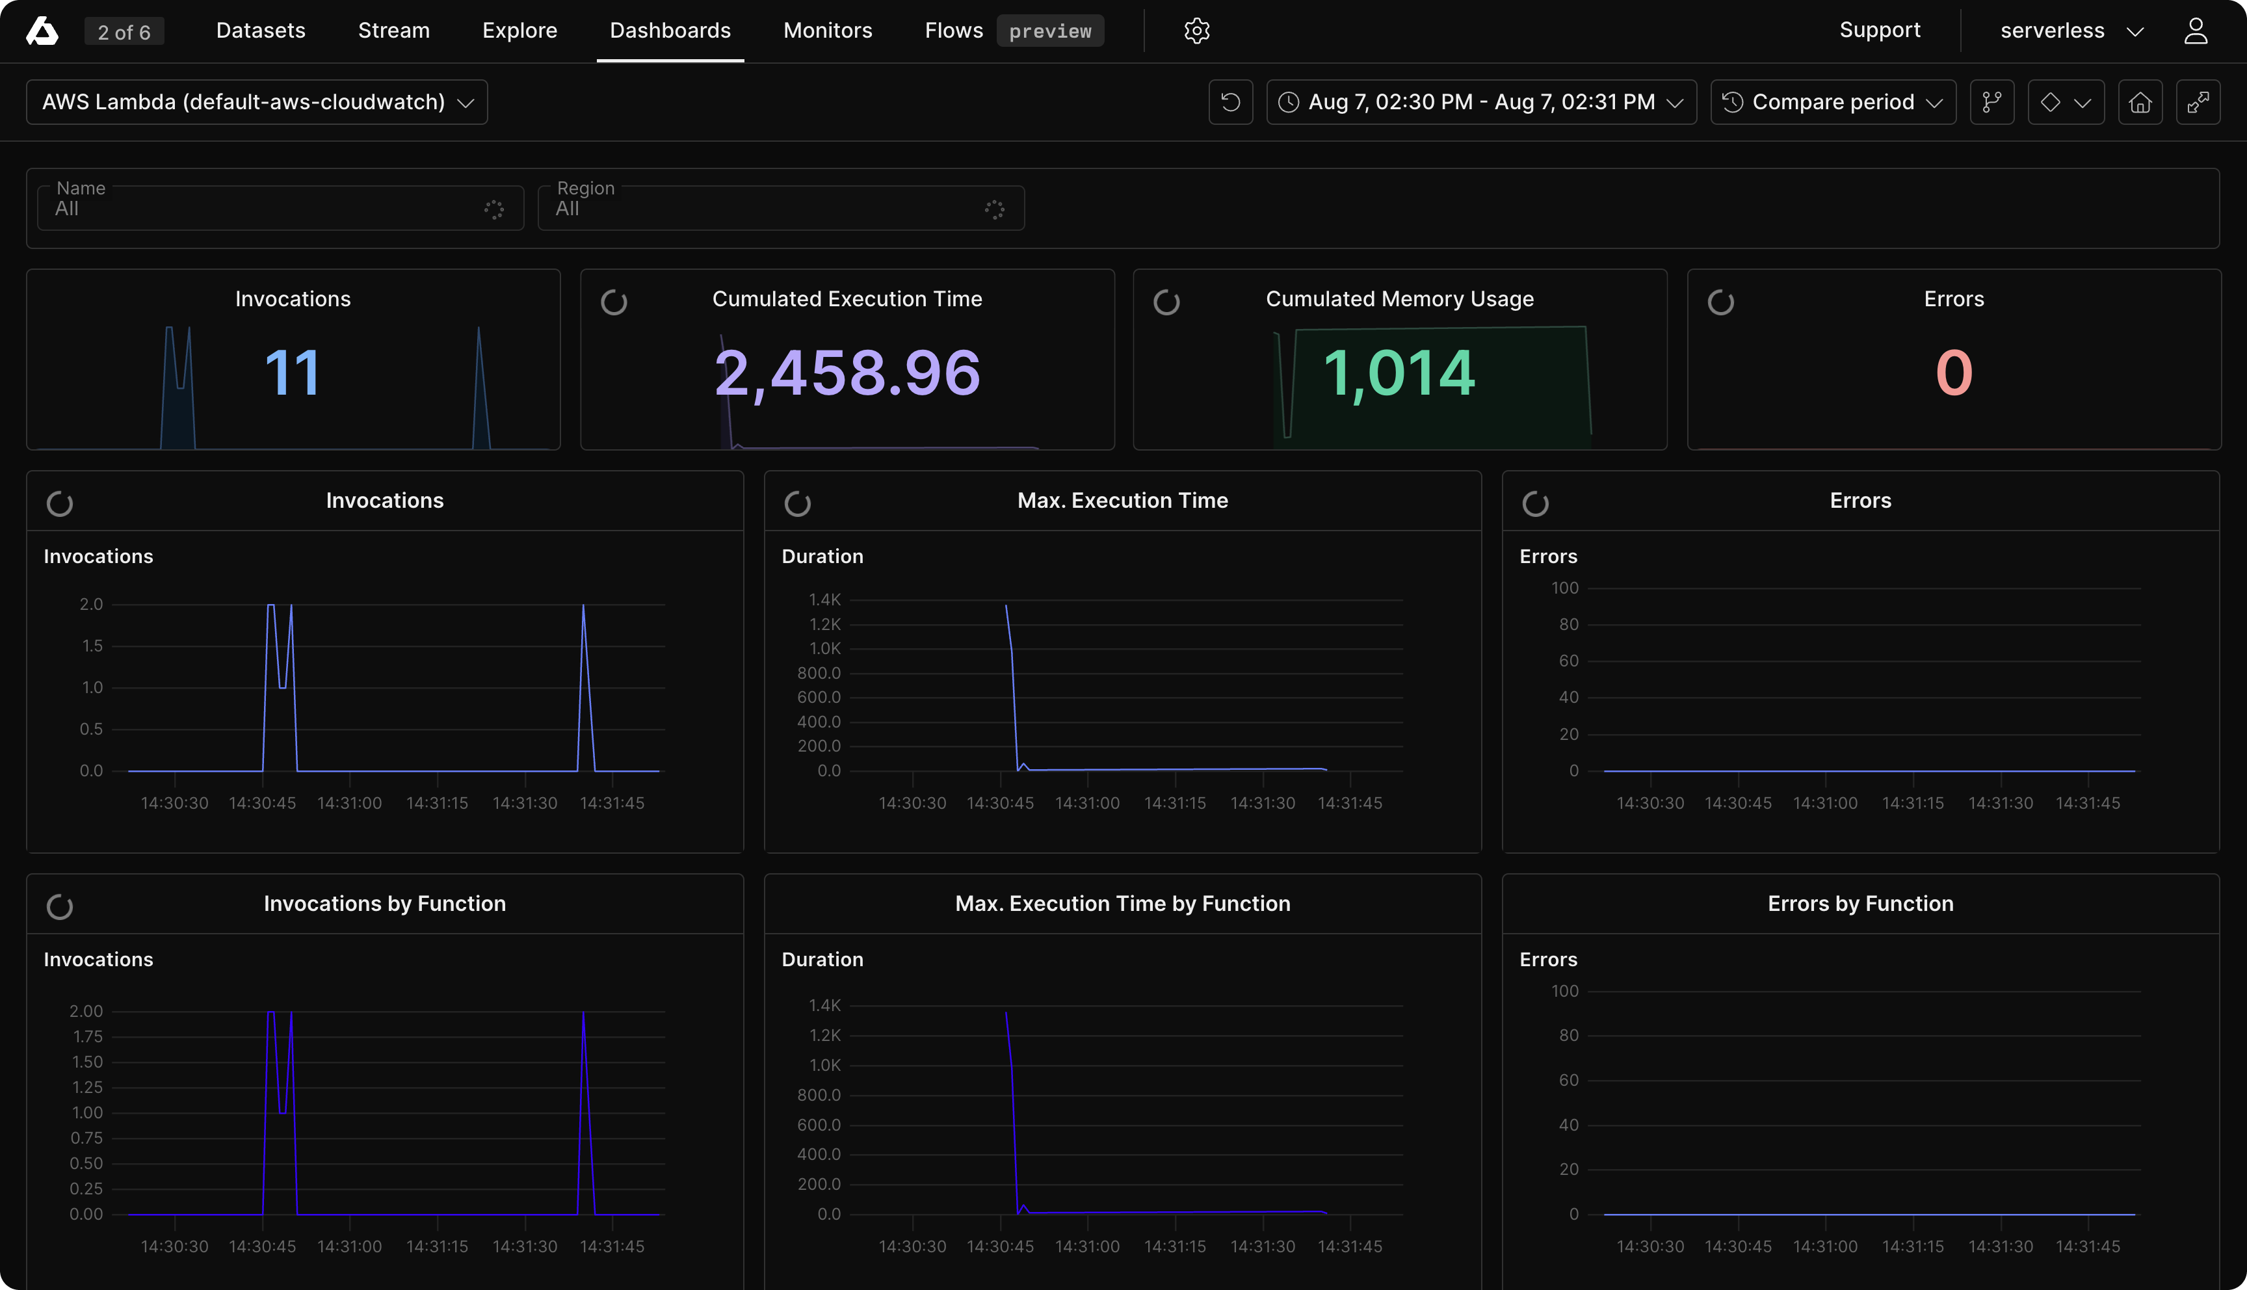Open the AWS Lambda dashboard selector
This screenshot has width=2247, height=1290.
[257, 102]
